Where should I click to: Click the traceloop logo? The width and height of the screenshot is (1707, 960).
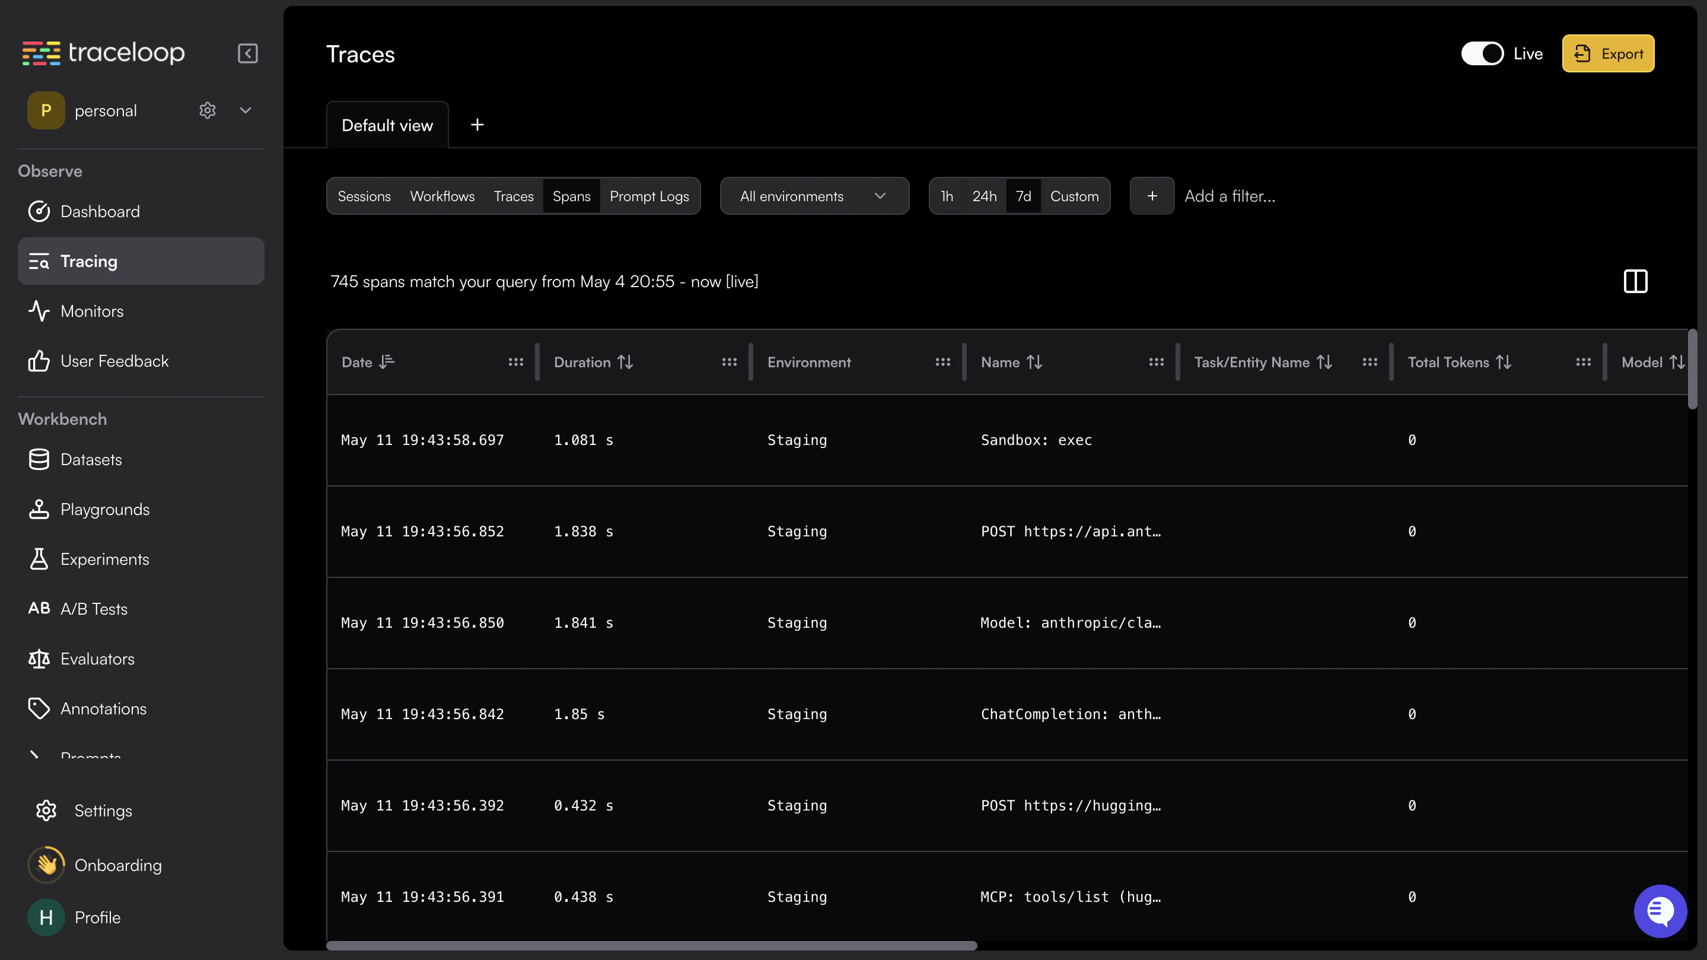coord(103,53)
